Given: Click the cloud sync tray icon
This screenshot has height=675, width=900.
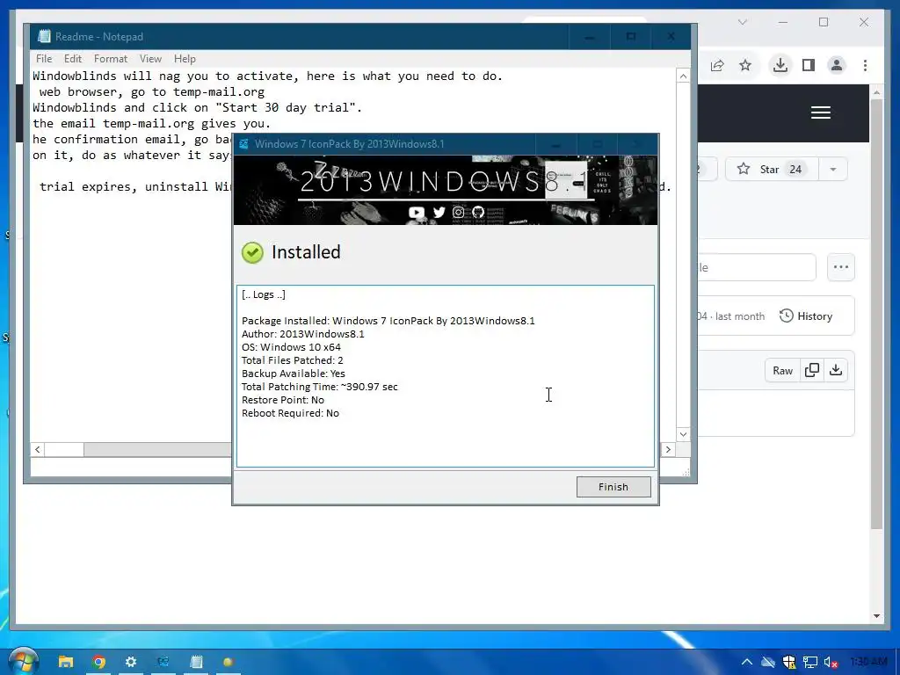Looking at the screenshot, I should pos(768,663).
